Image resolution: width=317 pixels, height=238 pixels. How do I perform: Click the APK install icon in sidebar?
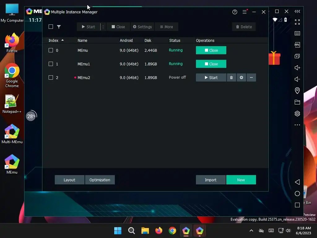pos(297,45)
